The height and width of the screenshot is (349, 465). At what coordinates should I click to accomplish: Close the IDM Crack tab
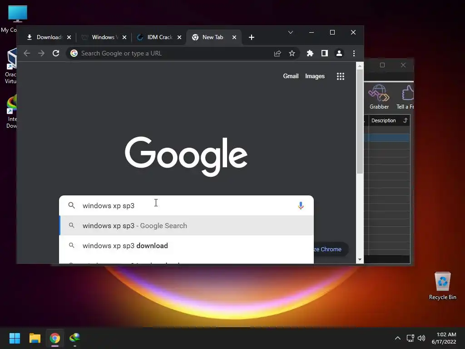click(179, 37)
